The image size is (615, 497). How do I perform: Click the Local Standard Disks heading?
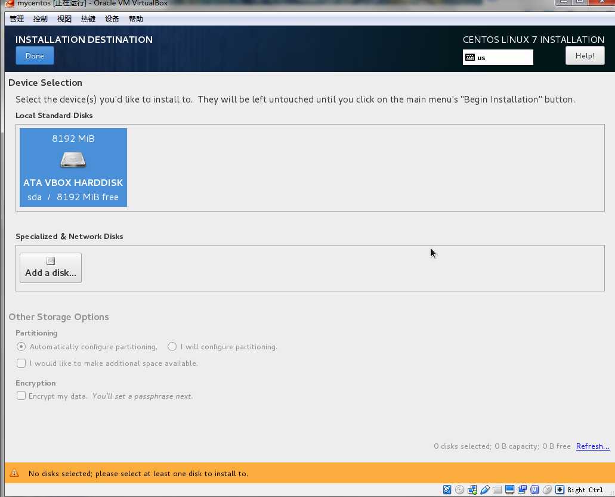click(x=54, y=116)
